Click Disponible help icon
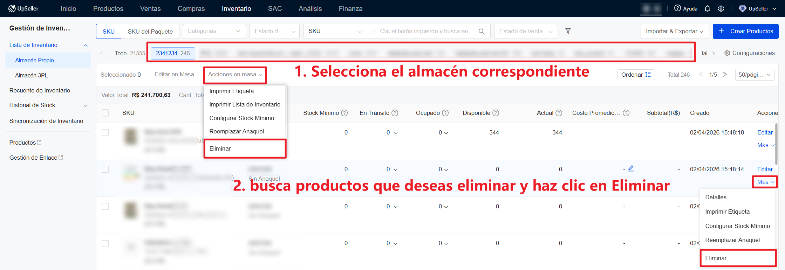This screenshot has width=785, height=270. [x=496, y=113]
